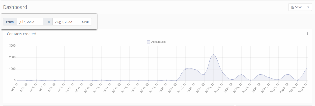Select the Jul 28 data point
Viewport: 315px width, 106px height.
[241, 75]
